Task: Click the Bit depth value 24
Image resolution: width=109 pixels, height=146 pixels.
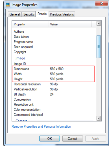Action: tap(52, 94)
